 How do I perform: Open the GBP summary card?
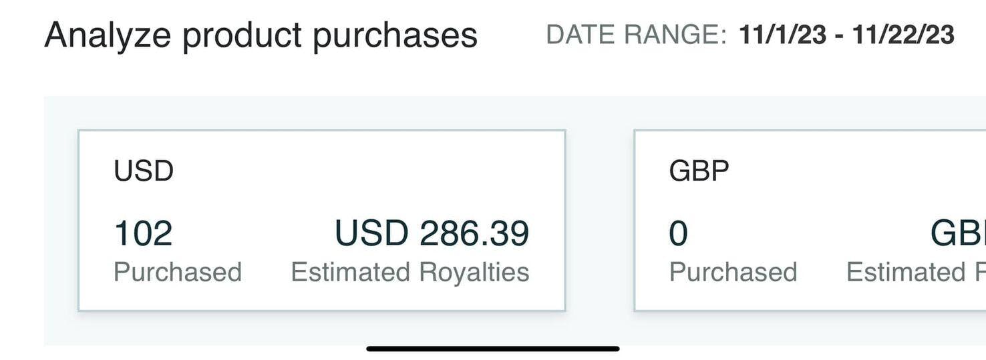coord(810,200)
